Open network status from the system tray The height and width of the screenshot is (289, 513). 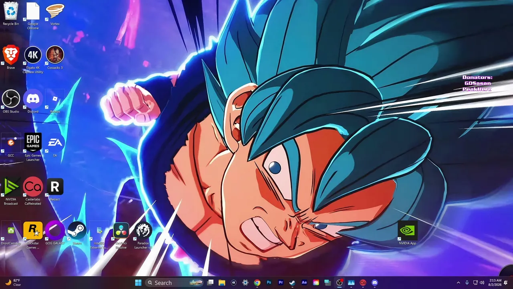pos(475,283)
